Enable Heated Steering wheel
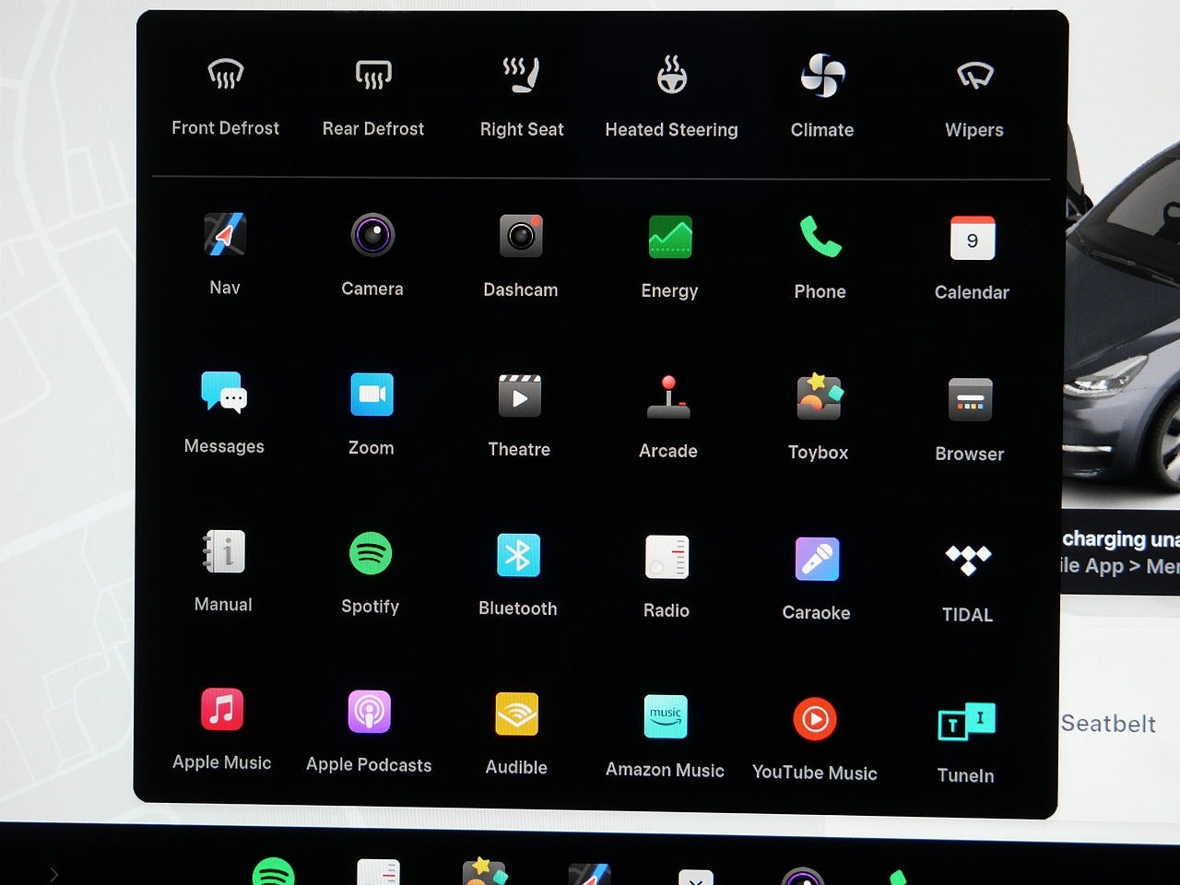This screenshot has width=1180, height=885. click(x=672, y=76)
